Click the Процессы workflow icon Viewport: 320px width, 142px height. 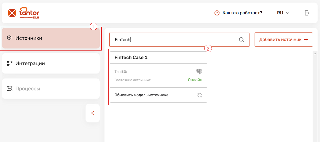tap(10, 88)
